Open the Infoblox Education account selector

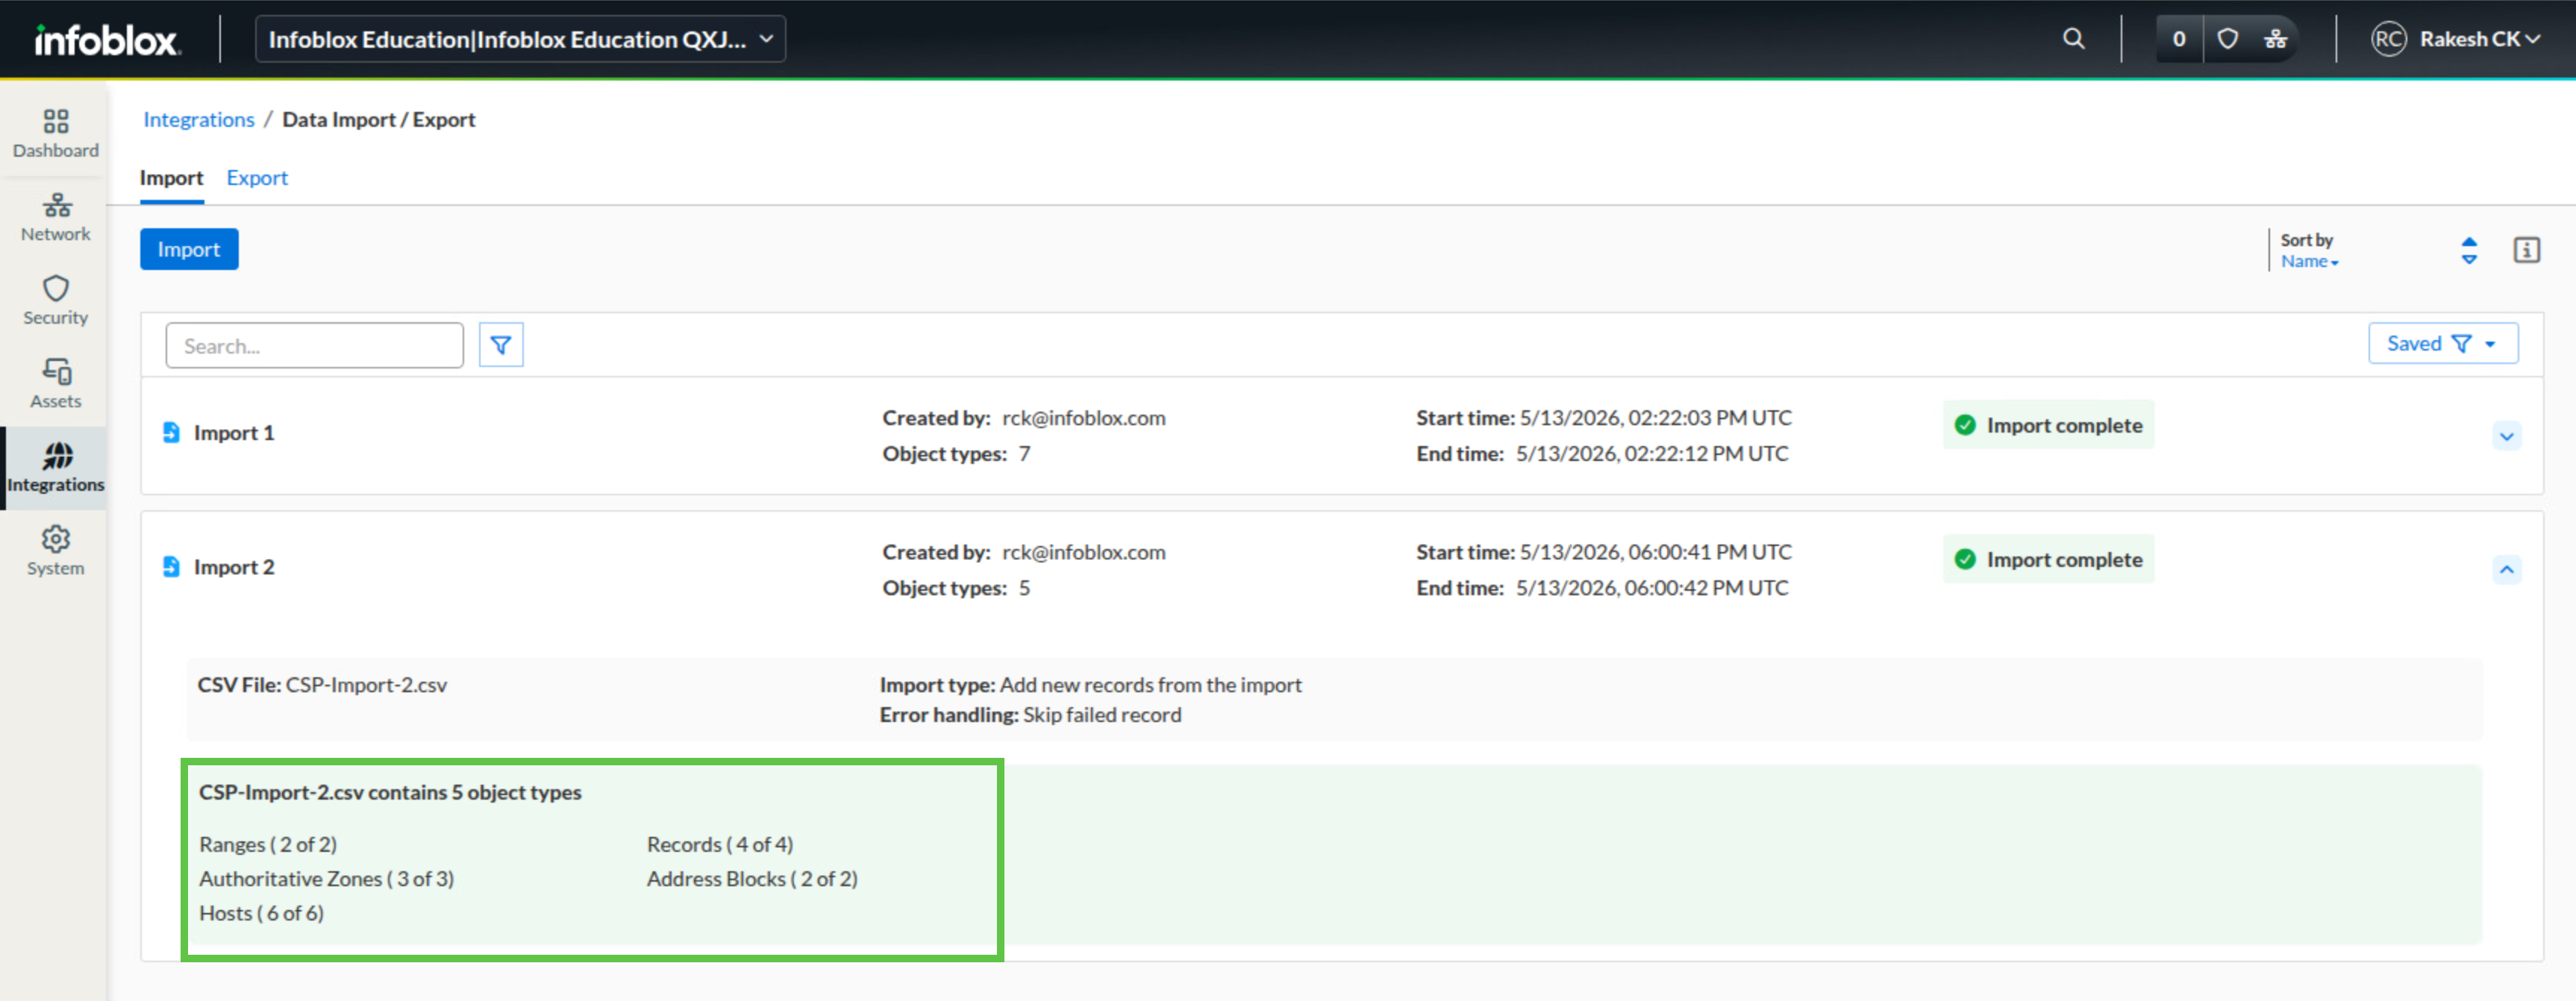(520, 39)
